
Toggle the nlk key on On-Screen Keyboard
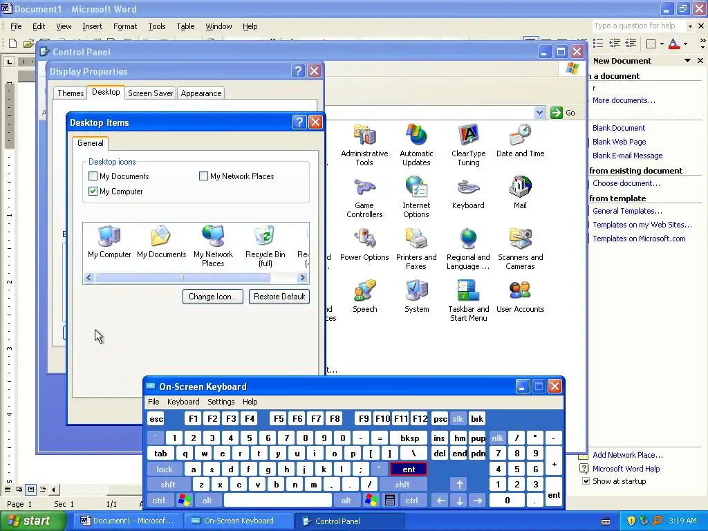click(x=497, y=438)
